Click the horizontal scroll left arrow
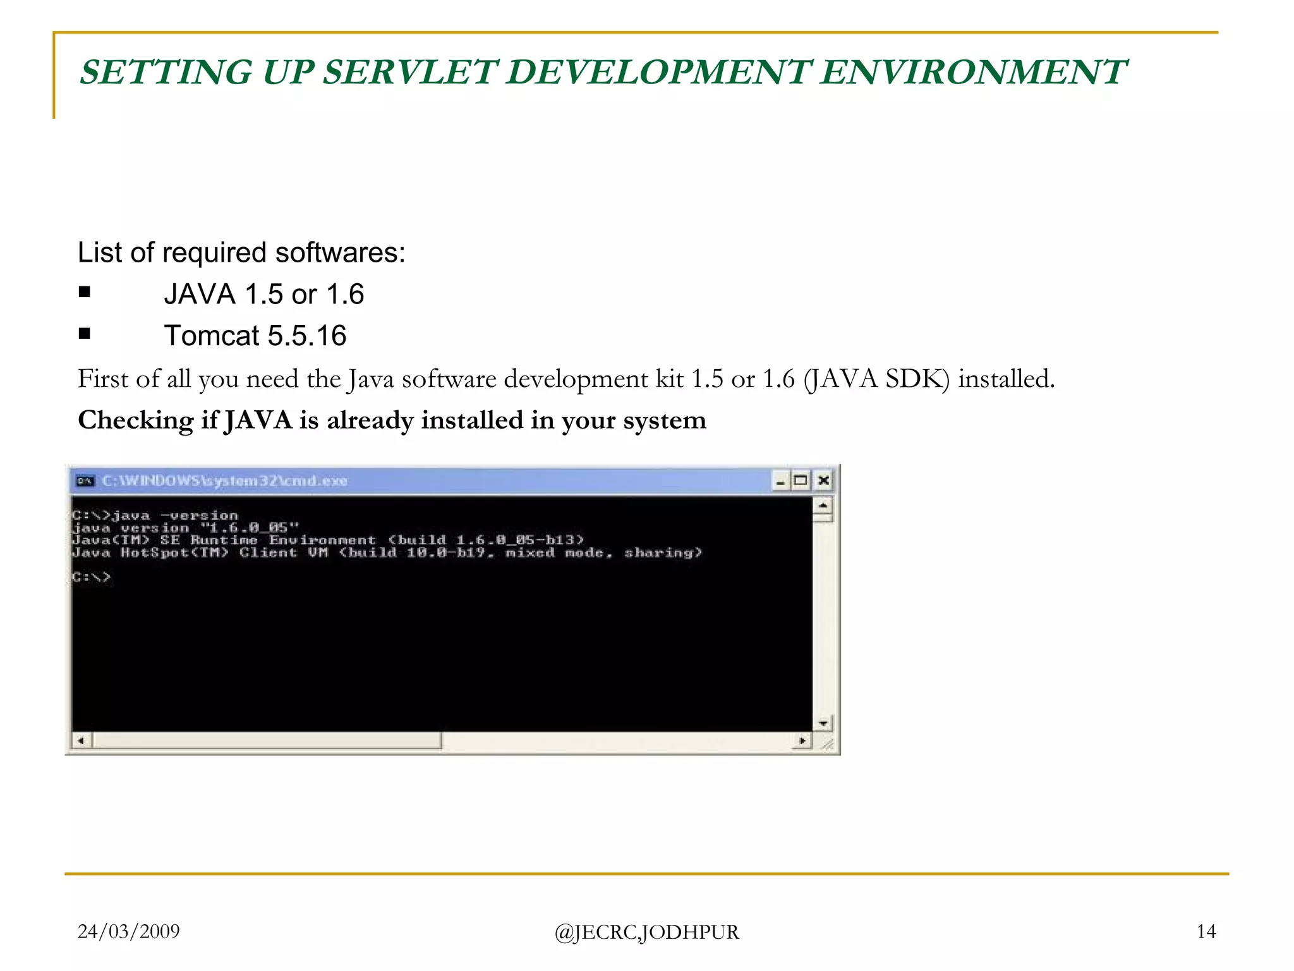The width and height of the screenshot is (1294, 971). pyautogui.click(x=81, y=740)
